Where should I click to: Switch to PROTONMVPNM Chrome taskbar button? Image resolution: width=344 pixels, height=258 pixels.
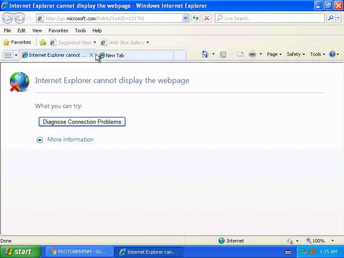[79, 252]
